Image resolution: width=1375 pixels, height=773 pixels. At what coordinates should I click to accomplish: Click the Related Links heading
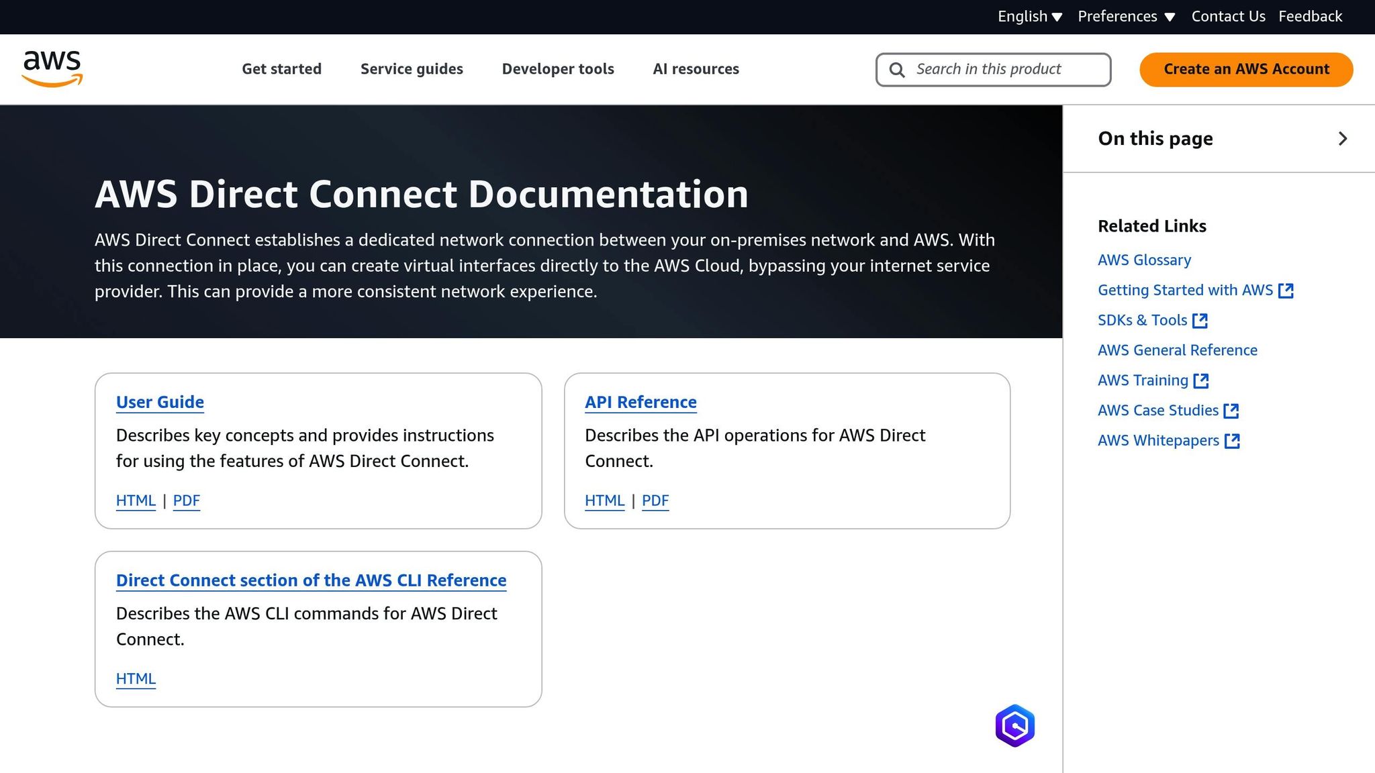click(1152, 226)
